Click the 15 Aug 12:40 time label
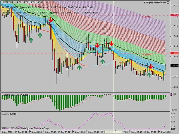 tap(136, 132)
